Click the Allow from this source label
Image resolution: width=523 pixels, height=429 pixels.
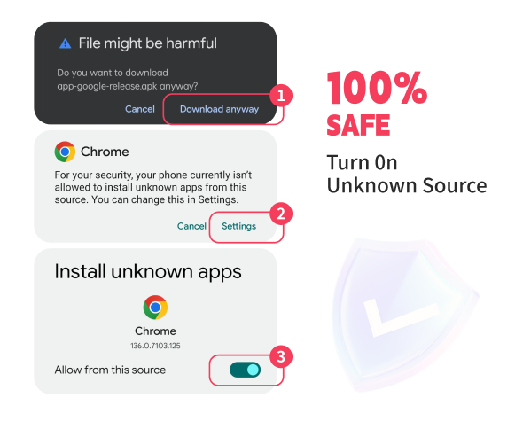coord(110,370)
